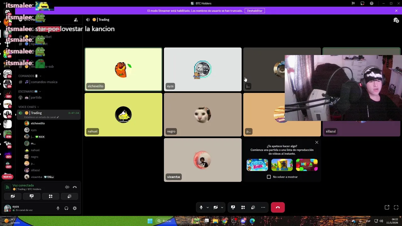Show hidden tray icons chevron
Screen dimensions: 402x226
click(x=347, y=221)
